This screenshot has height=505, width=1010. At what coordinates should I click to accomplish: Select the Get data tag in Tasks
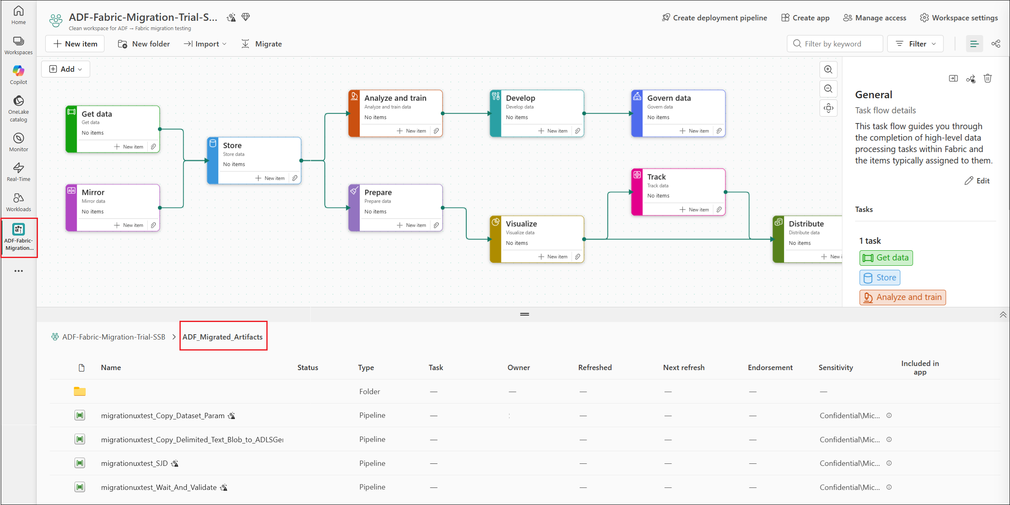pos(886,258)
